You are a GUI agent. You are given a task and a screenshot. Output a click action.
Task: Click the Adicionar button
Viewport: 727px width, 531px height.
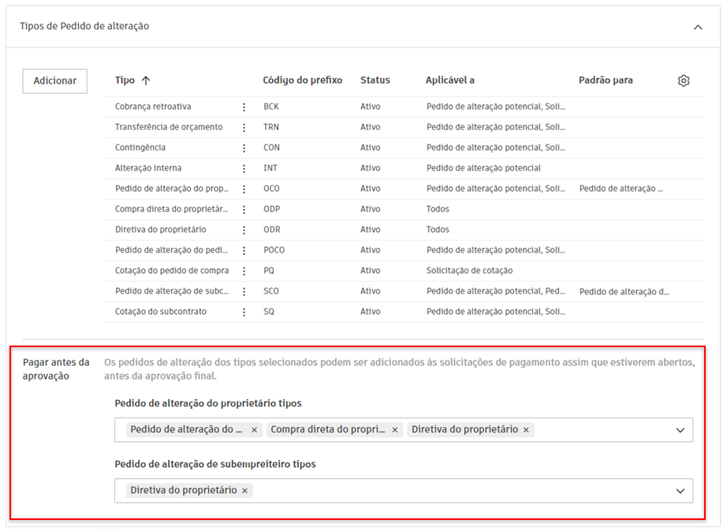54,80
